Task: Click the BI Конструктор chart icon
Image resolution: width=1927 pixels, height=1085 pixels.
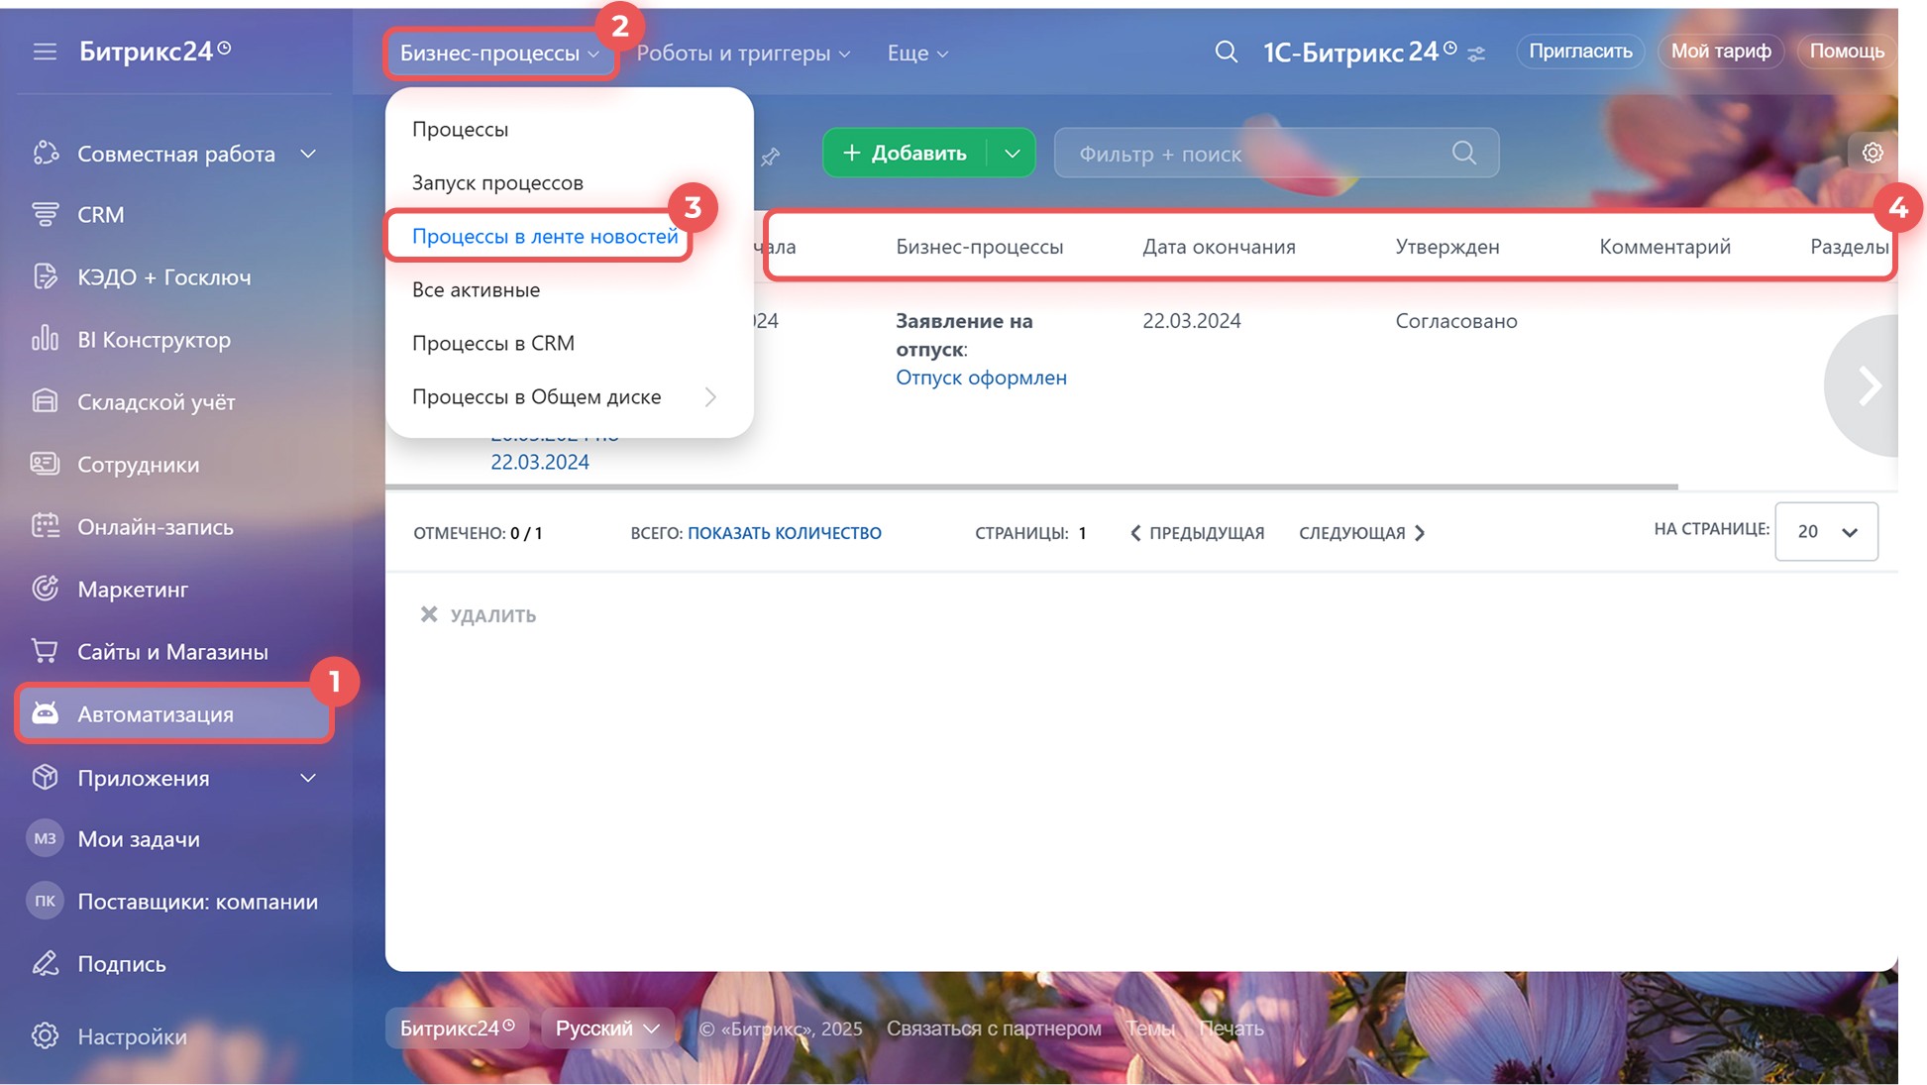Action: pos(45,339)
